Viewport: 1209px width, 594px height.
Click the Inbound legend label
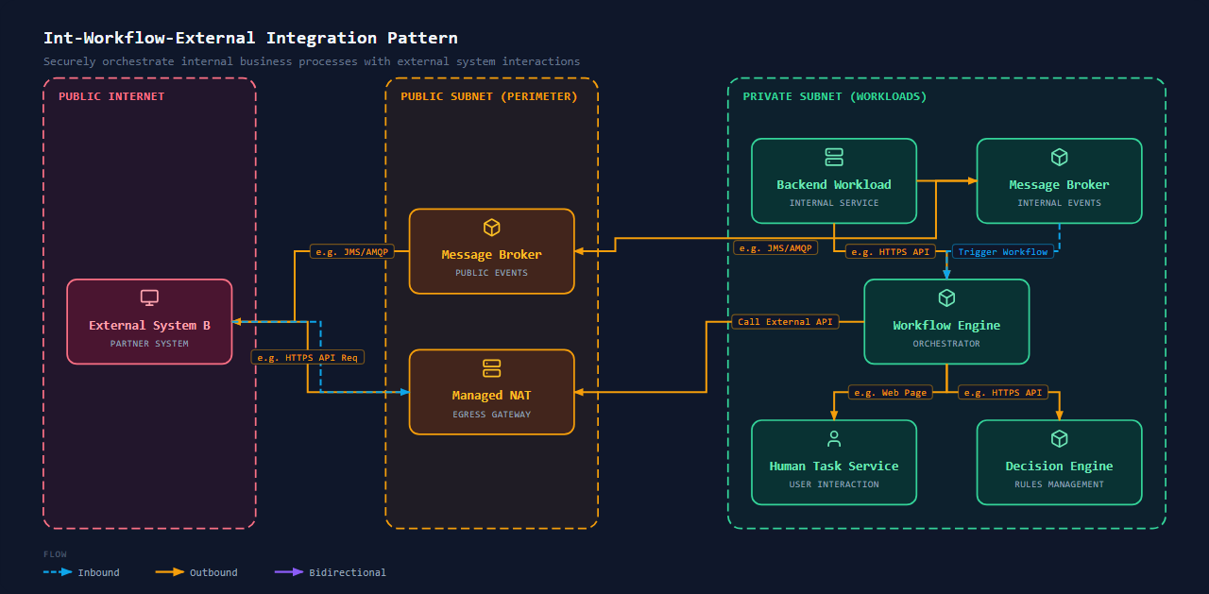point(98,572)
